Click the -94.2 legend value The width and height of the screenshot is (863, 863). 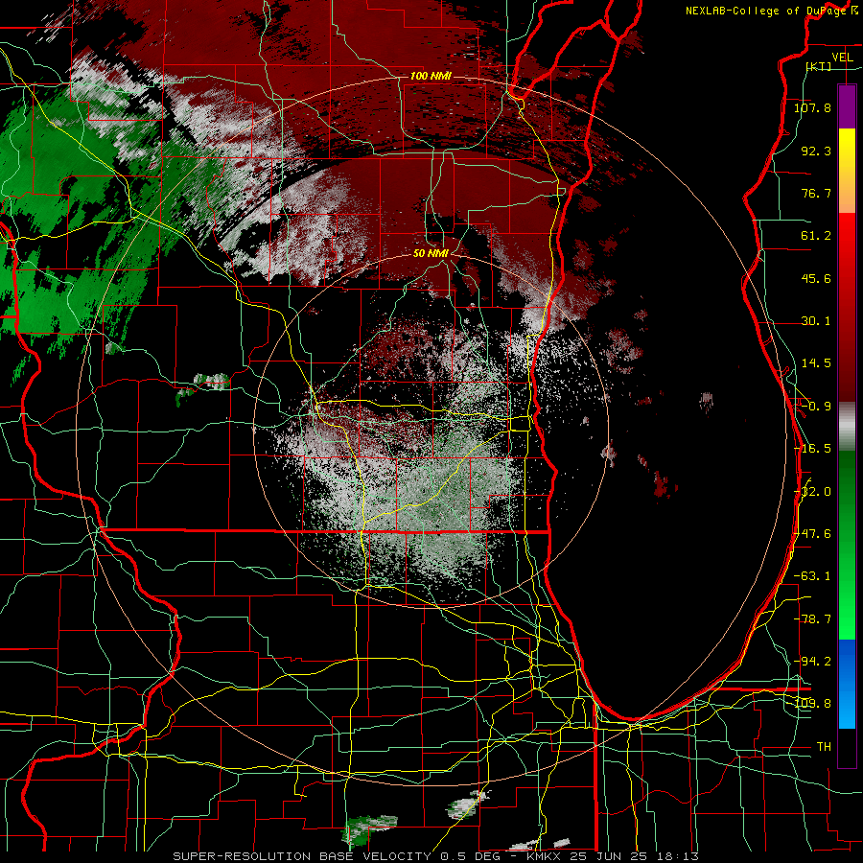[812, 662]
